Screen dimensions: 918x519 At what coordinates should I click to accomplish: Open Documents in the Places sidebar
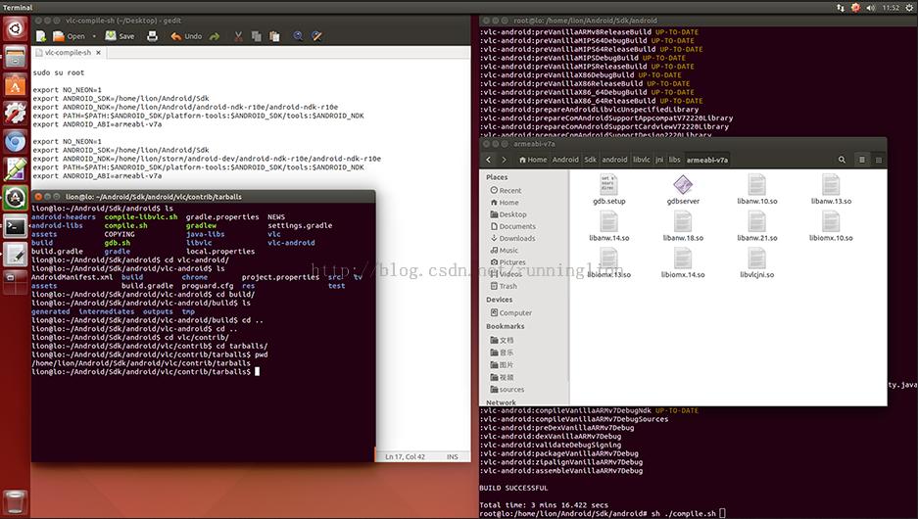coord(512,226)
